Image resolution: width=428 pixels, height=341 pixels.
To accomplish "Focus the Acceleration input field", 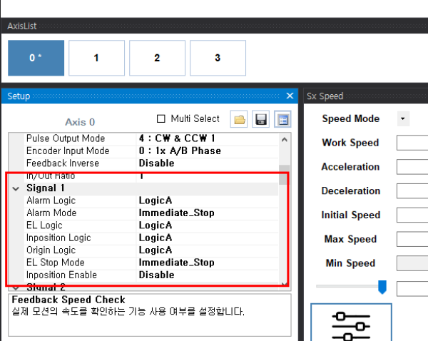I will tap(412, 167).
